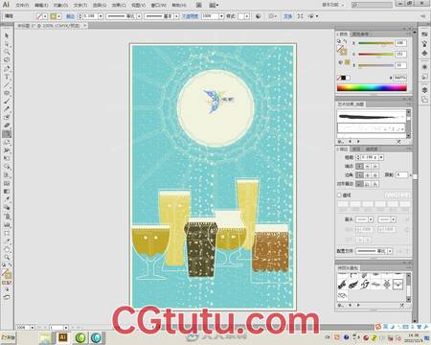
Task: Click the layers icon in collapsed dock
Action: pyautogui.click(x=424, y=90)
